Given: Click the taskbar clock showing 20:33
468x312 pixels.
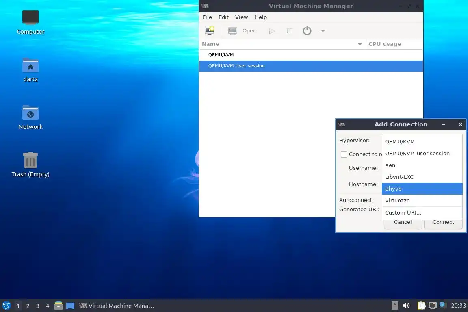Looking at the screenshot, I should click(x=458, y=306).
